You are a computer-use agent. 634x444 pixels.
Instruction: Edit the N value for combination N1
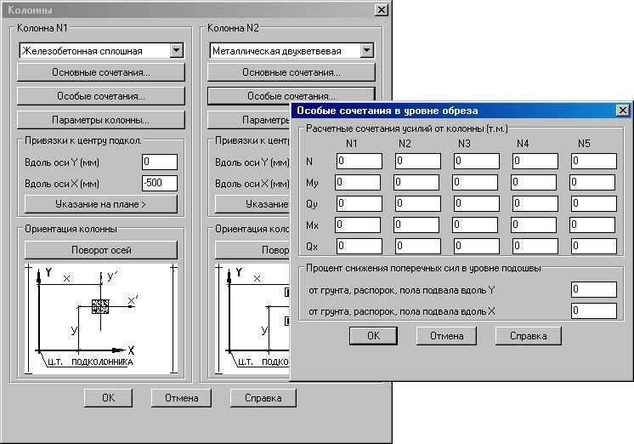(x=359, y=161)
